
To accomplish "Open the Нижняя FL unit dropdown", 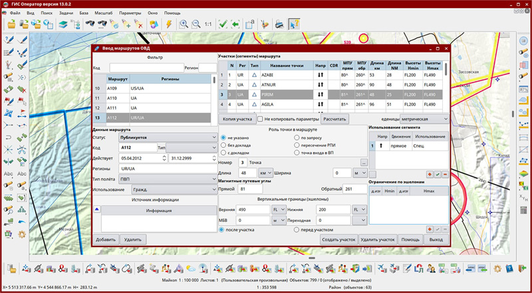I will [x=360, y=209].
